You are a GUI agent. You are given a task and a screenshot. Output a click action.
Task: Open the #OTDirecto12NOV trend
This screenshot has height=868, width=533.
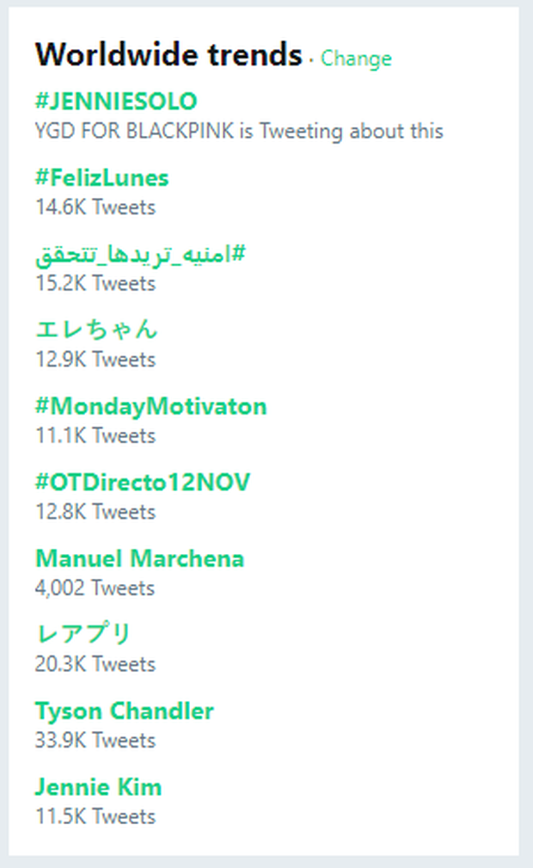[x=143, y=482]
